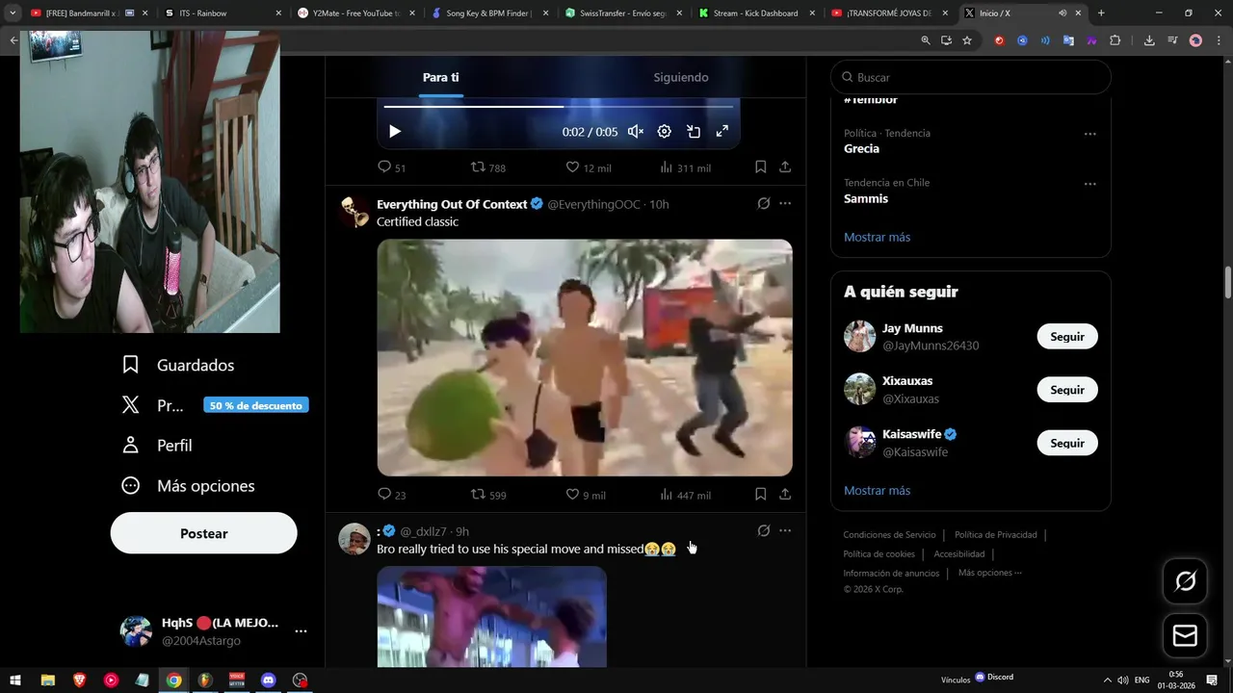Switch to the Para ti tab
Viewport: 1233px width, 693px height.
pos(440,77)
